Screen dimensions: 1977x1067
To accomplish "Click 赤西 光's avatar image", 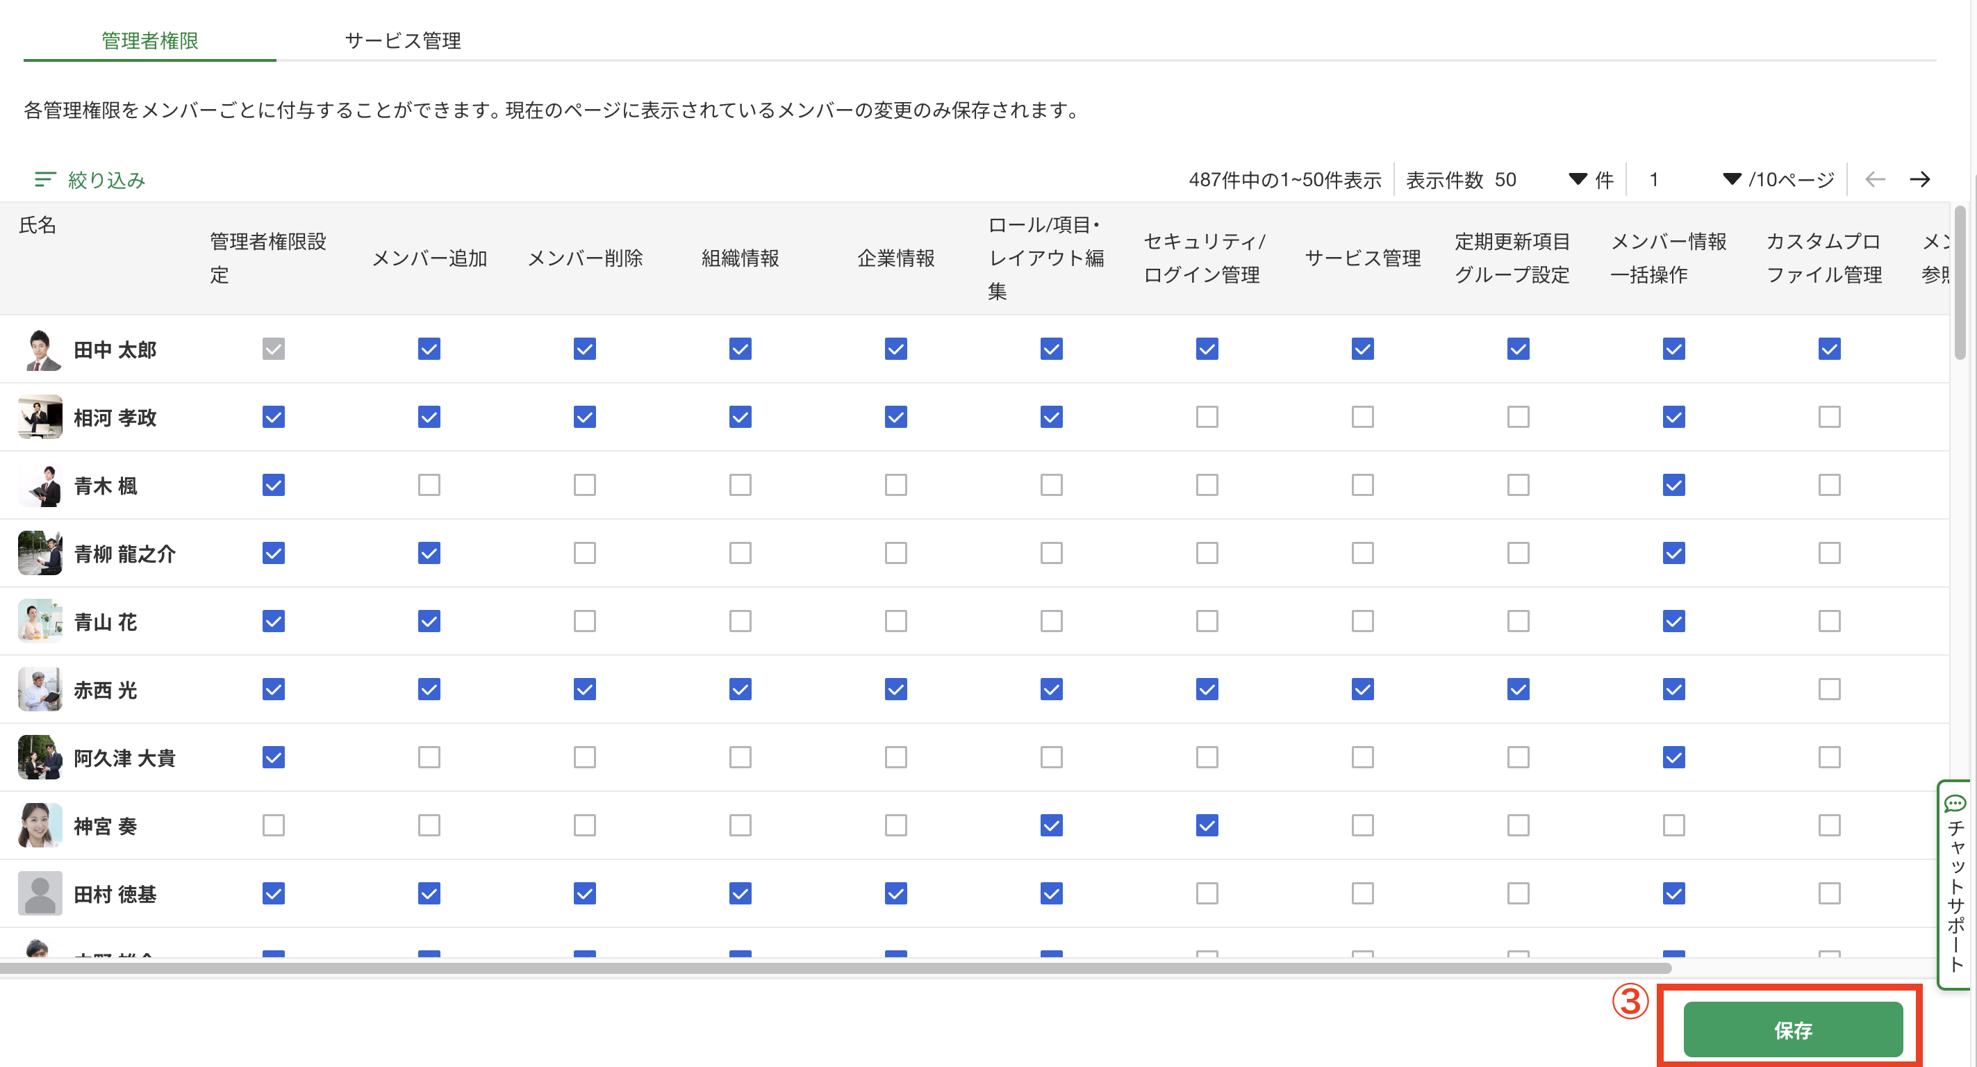I will [40, 689].
